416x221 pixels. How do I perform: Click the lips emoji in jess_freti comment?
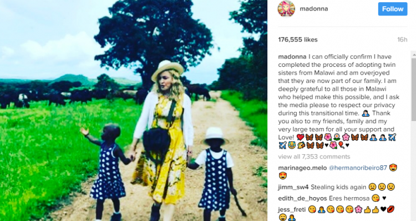point(391,209)
